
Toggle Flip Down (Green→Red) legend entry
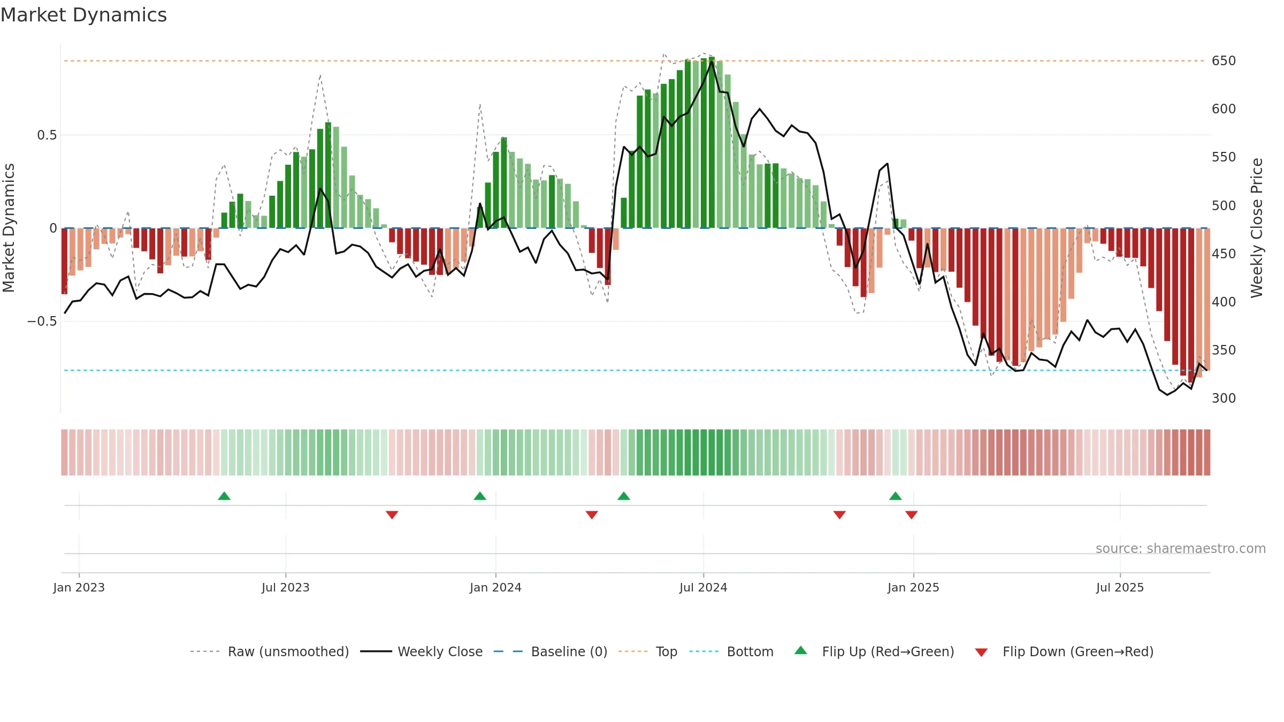1064,651
